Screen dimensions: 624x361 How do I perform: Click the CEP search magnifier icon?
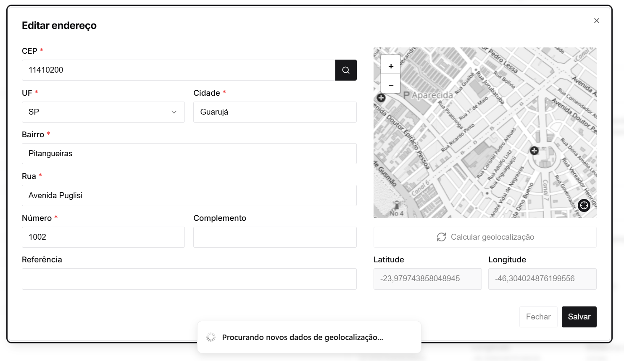click(346, 70)
